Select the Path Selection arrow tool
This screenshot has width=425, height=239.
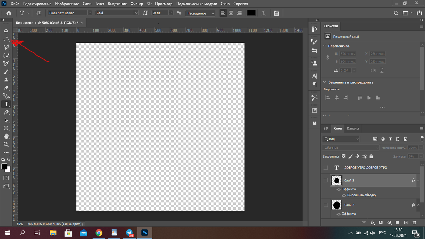click(x=6, y=120)
